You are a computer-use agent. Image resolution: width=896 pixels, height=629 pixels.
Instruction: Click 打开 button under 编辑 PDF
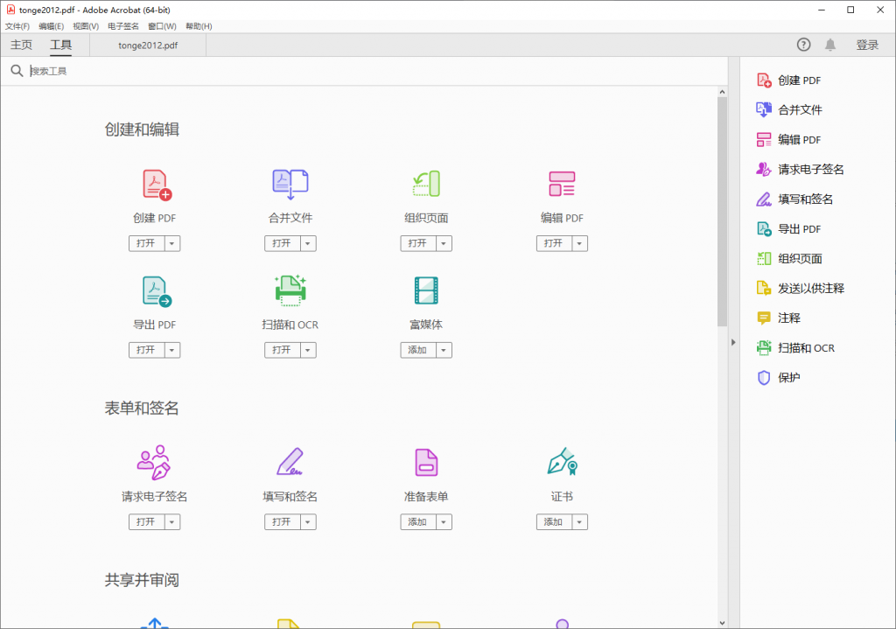[x=553, y=243]
